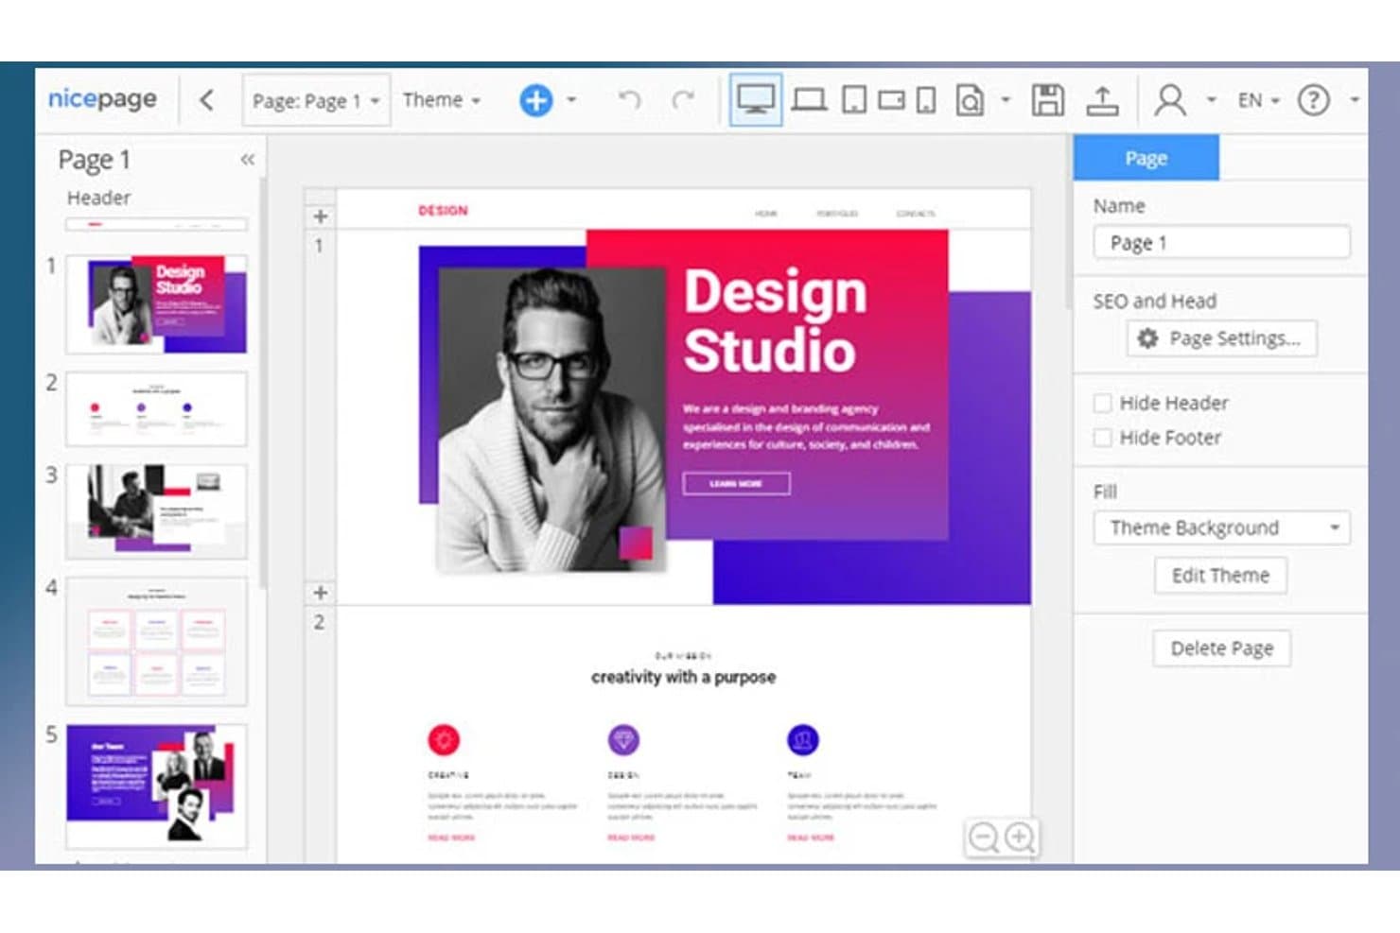Select block 1 Design Studio thumbnail
The height and width of the screenshot is (933, 1400).
(156, 303)
